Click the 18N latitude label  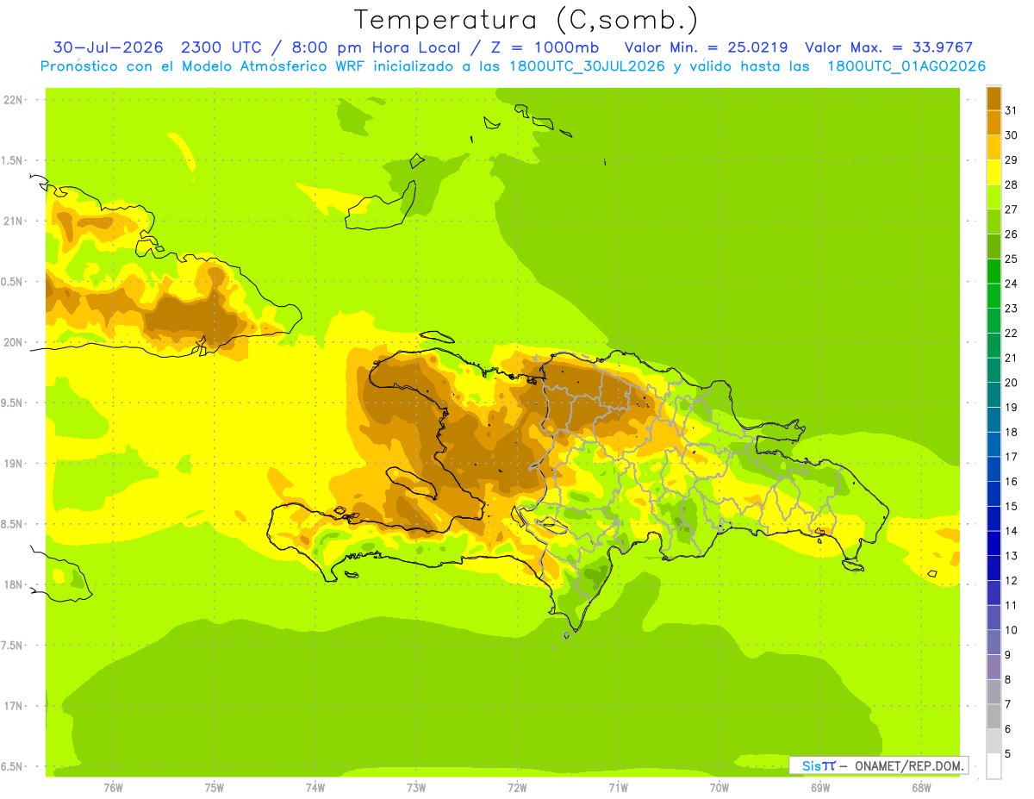(x=13, y=584)
